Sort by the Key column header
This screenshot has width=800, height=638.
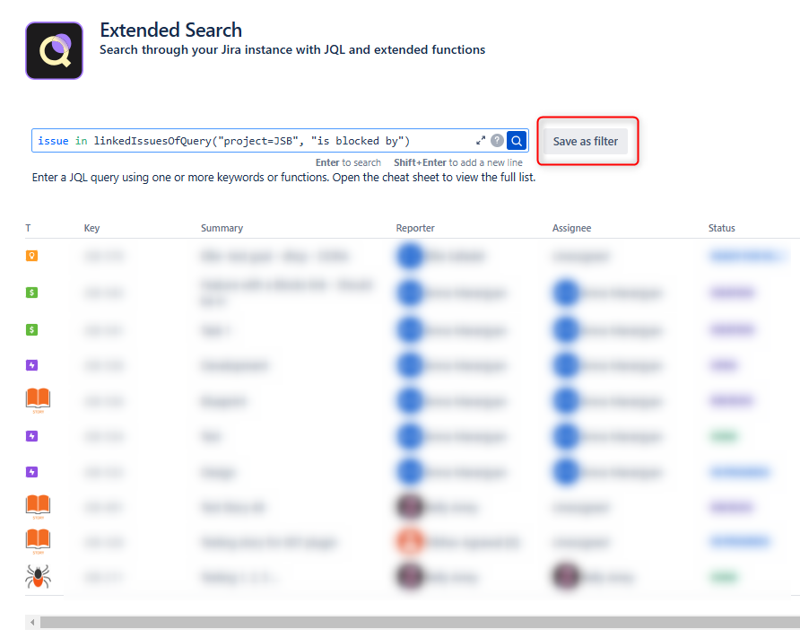click(91, 228)
